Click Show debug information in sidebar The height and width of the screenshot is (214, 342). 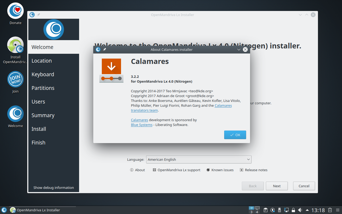(x=53, y=188)
